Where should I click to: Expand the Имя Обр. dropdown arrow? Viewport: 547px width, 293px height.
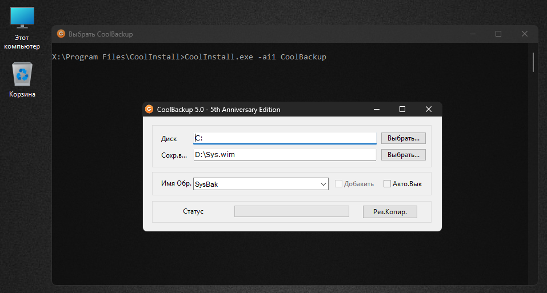(x=324, y=184)
